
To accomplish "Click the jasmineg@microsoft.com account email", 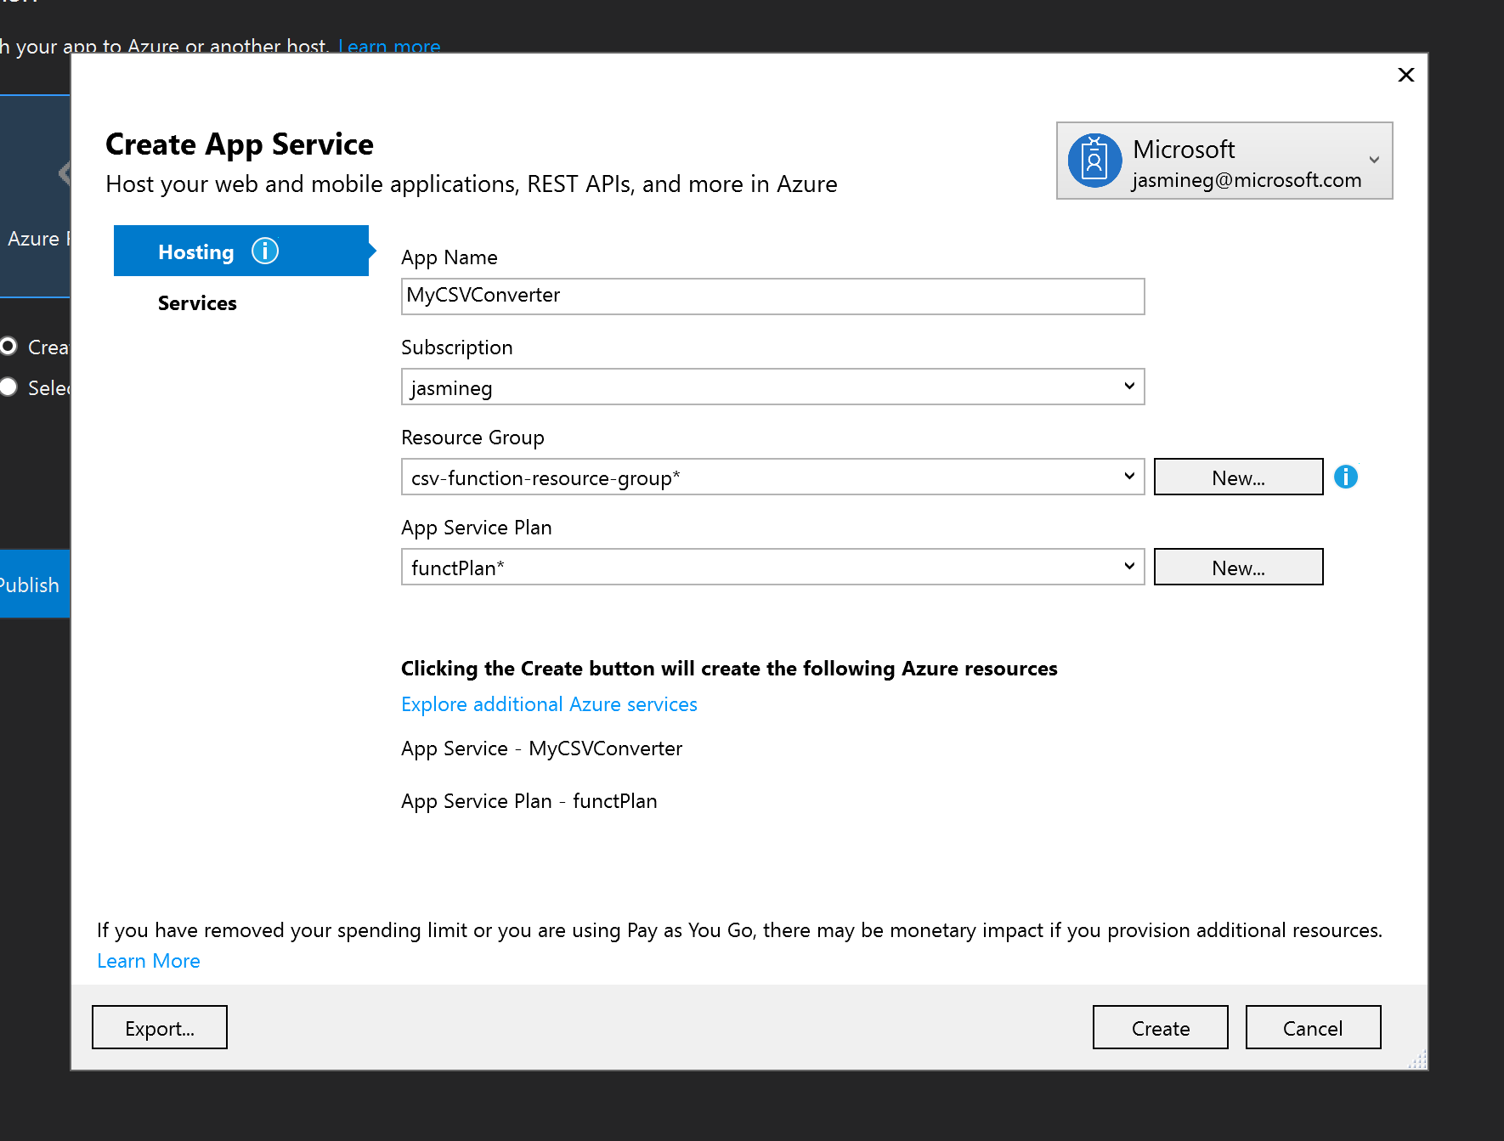I will tap(1247, 180).
